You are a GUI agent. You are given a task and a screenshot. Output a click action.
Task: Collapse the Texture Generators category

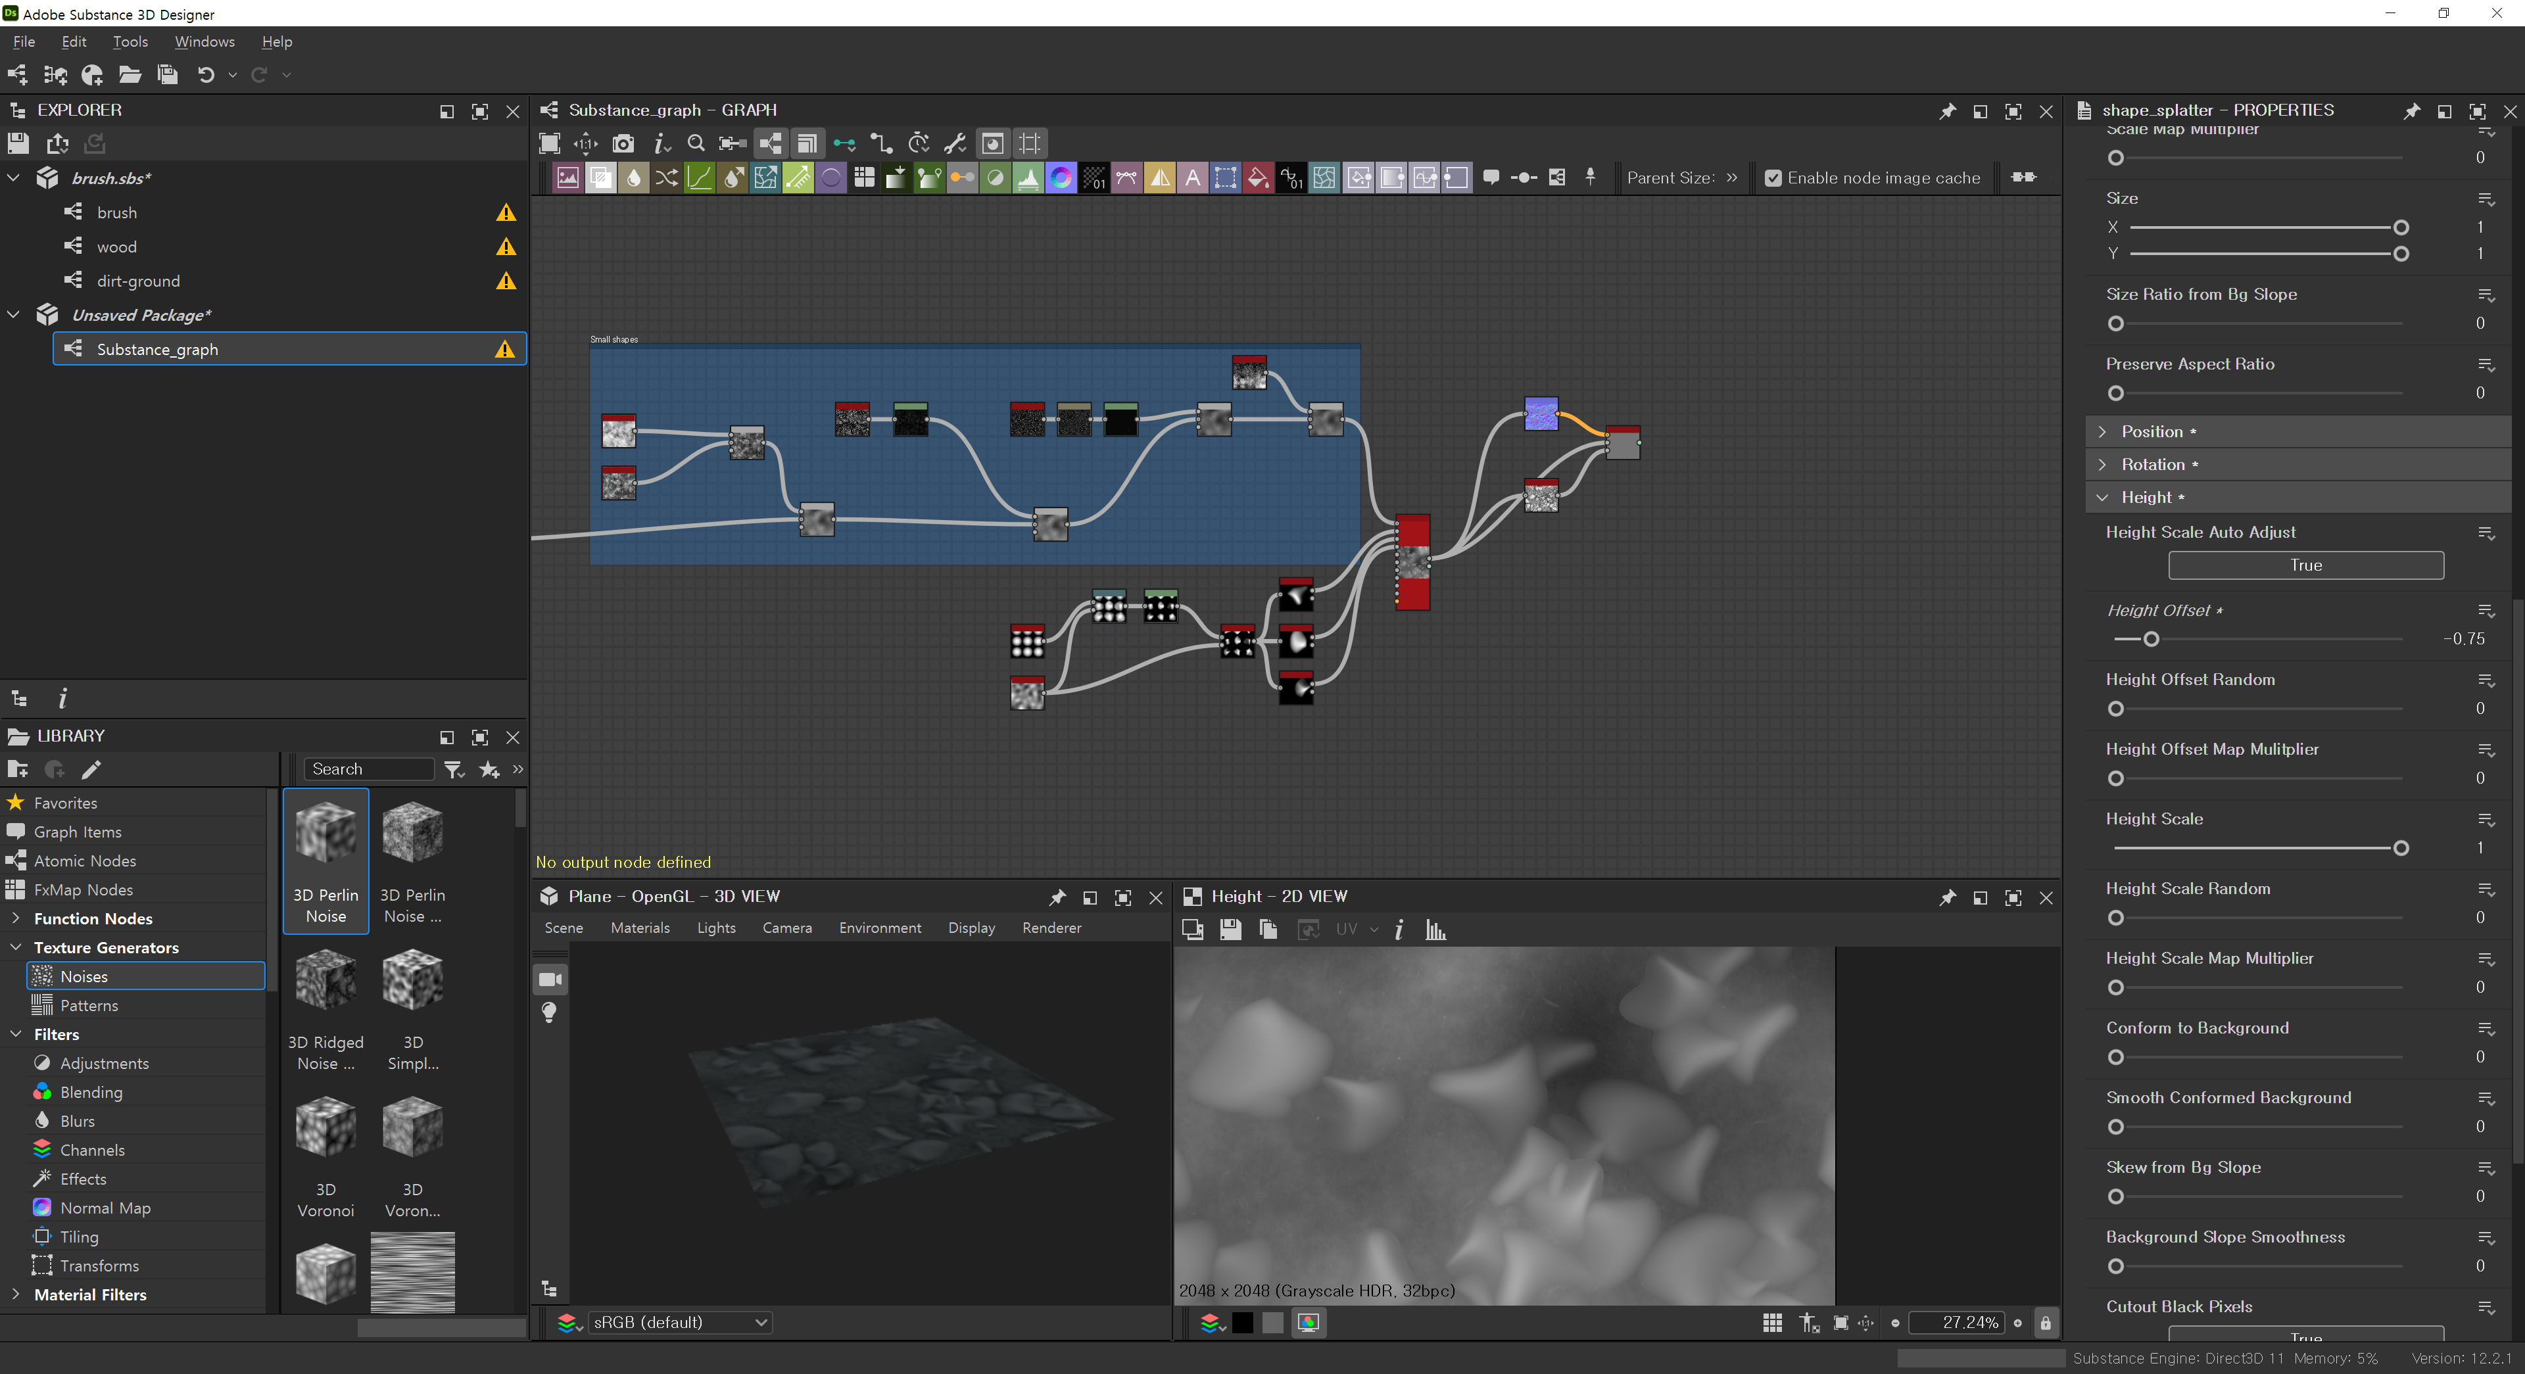point(16,947)
